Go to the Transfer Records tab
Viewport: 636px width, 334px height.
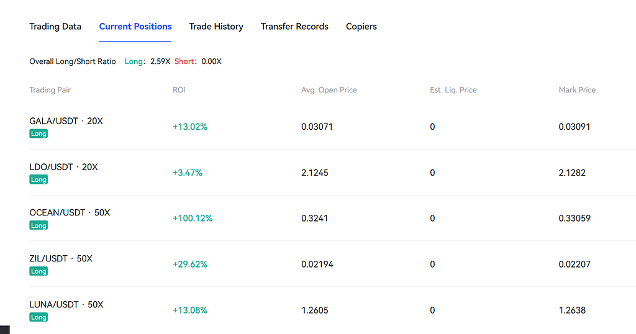click(294, 27)
